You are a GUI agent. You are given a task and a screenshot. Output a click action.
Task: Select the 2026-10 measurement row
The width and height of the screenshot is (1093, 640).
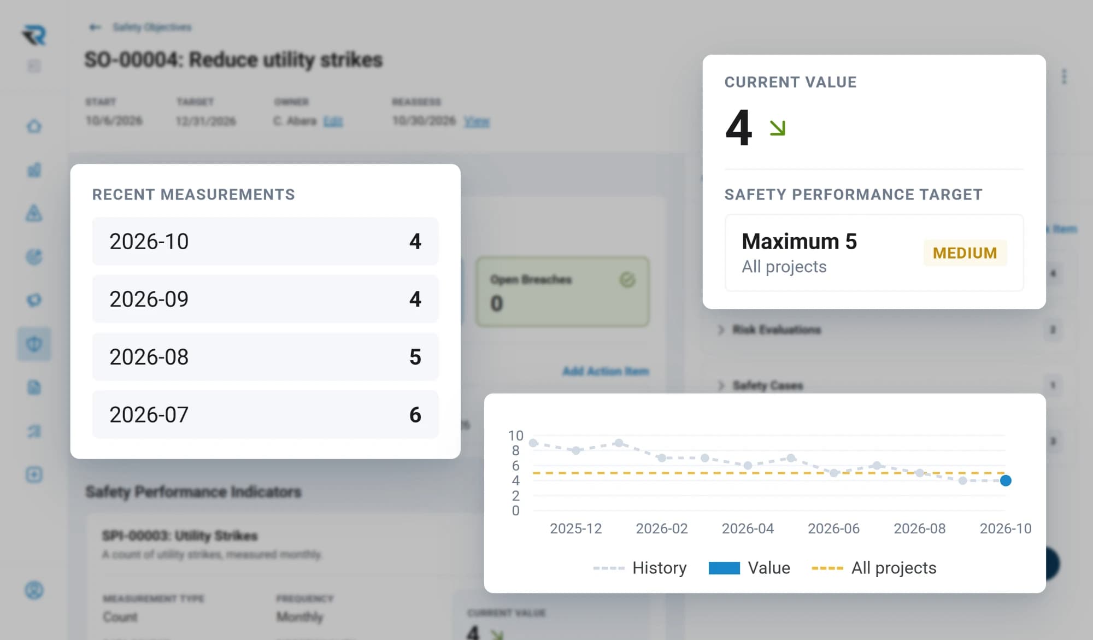click(x=265, y=241)
